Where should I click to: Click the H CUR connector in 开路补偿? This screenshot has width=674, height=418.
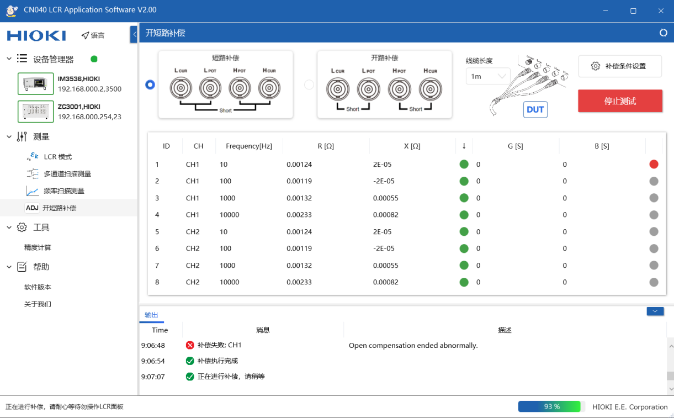click(x=431, y=89)
